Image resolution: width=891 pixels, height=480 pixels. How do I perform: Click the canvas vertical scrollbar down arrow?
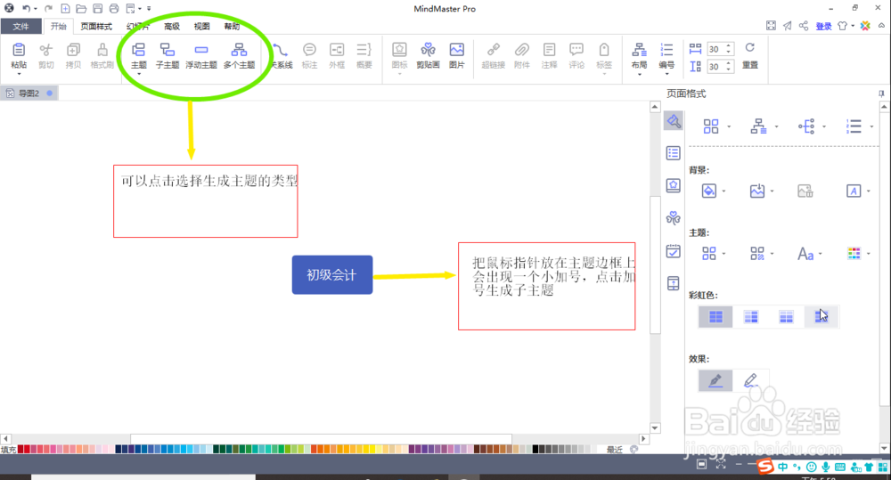click(655, 428)
